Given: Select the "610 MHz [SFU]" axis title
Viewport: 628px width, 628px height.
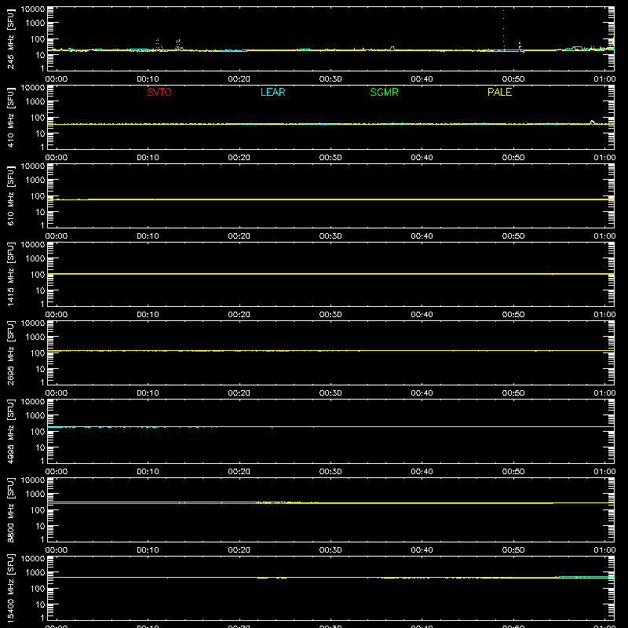Looking at the screenshot, I should click(x=10, y=195).
